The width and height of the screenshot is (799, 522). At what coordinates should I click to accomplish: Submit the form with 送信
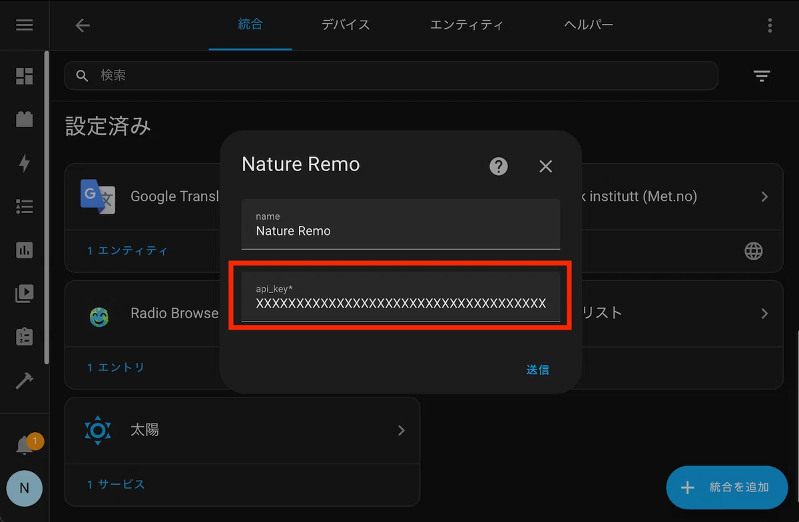[538, 370]
